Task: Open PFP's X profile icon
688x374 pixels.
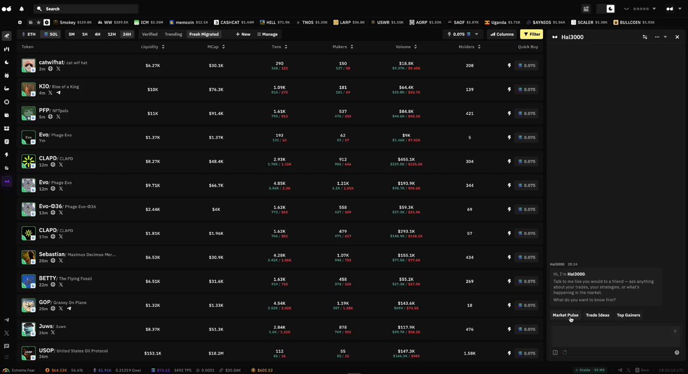Action: 59,117
